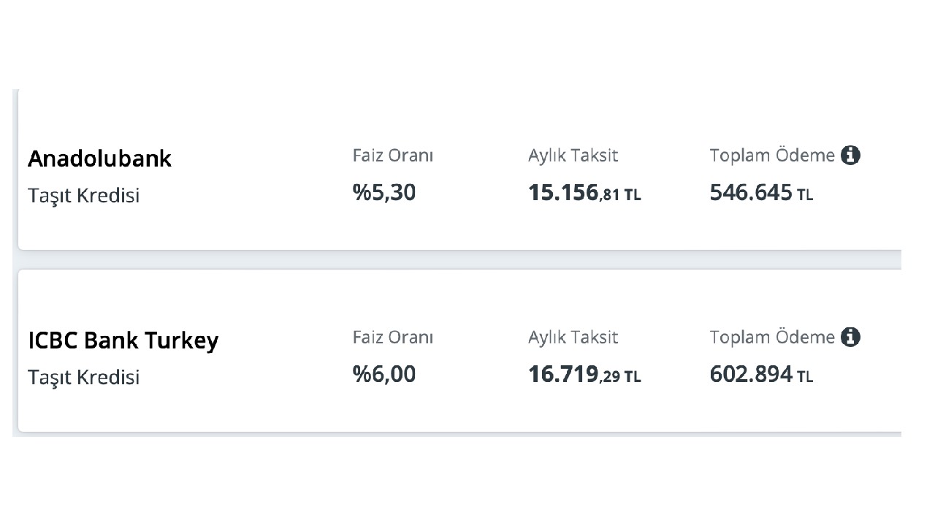
Task: Click the Anadolubank Toplam Ödeme info icon
Action: tap(850, 155)
